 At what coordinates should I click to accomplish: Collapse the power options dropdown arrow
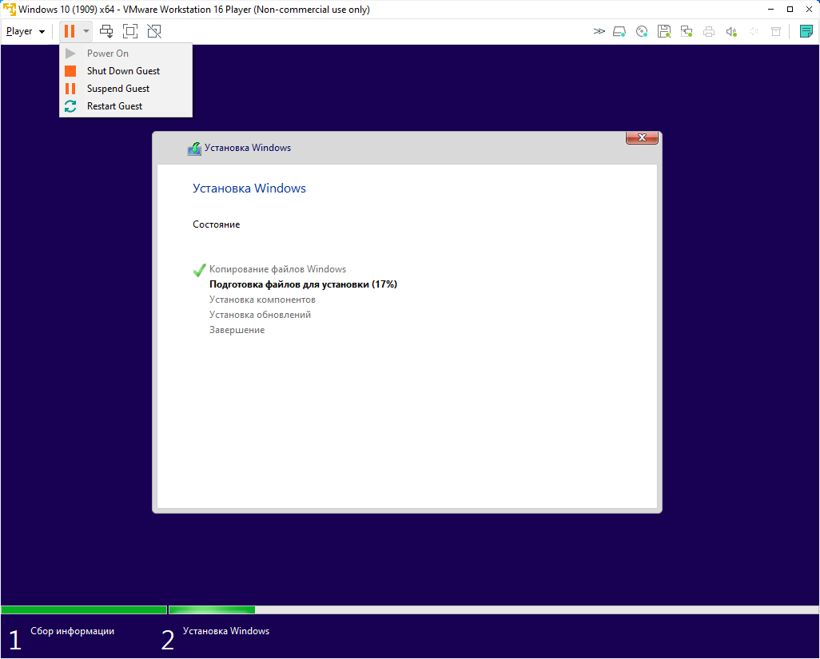click(86, 31)
